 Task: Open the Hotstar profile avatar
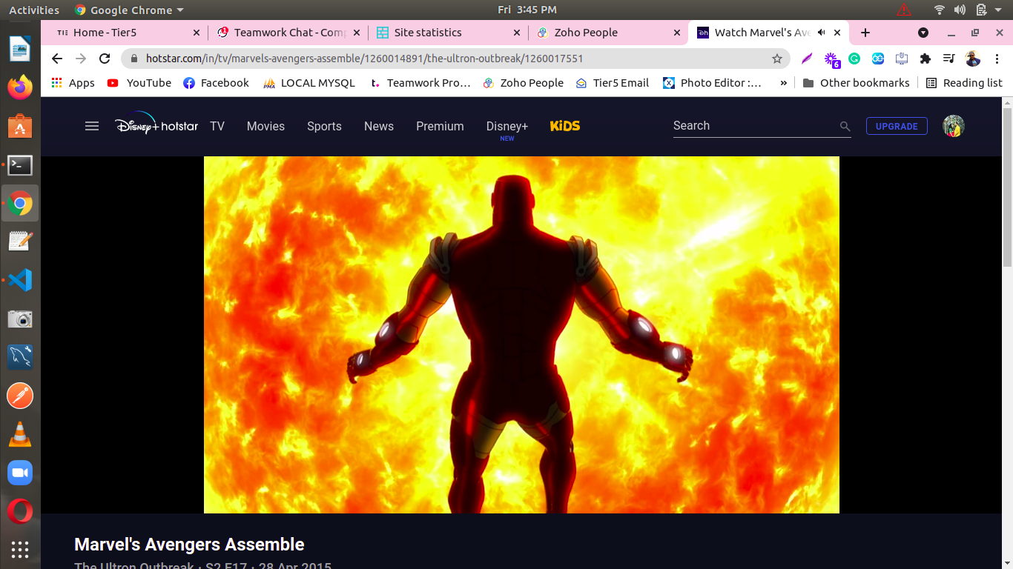pyautogui.click(x=953, y=126)
